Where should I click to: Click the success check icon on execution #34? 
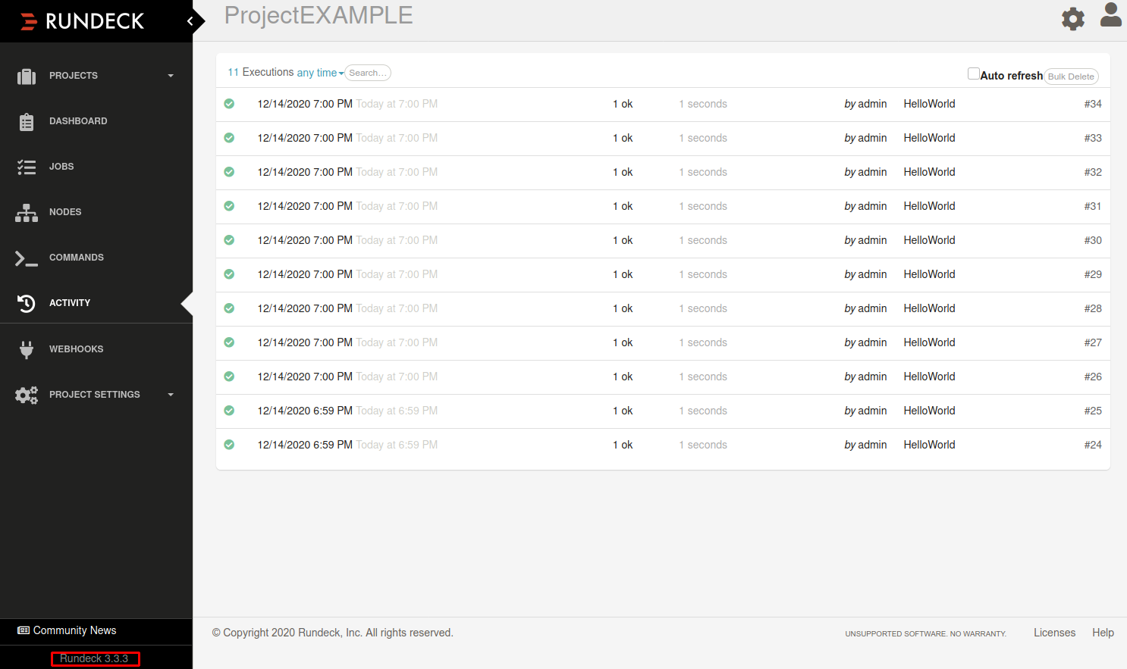click(x=229, y=104)
